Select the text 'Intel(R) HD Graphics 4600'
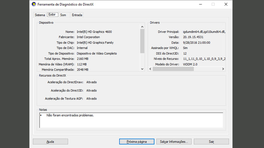This screenshot has height=148, width=264. click(94, 32)
